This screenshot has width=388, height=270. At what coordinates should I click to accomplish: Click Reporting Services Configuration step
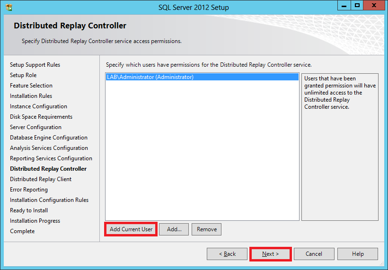coord(51,158)
